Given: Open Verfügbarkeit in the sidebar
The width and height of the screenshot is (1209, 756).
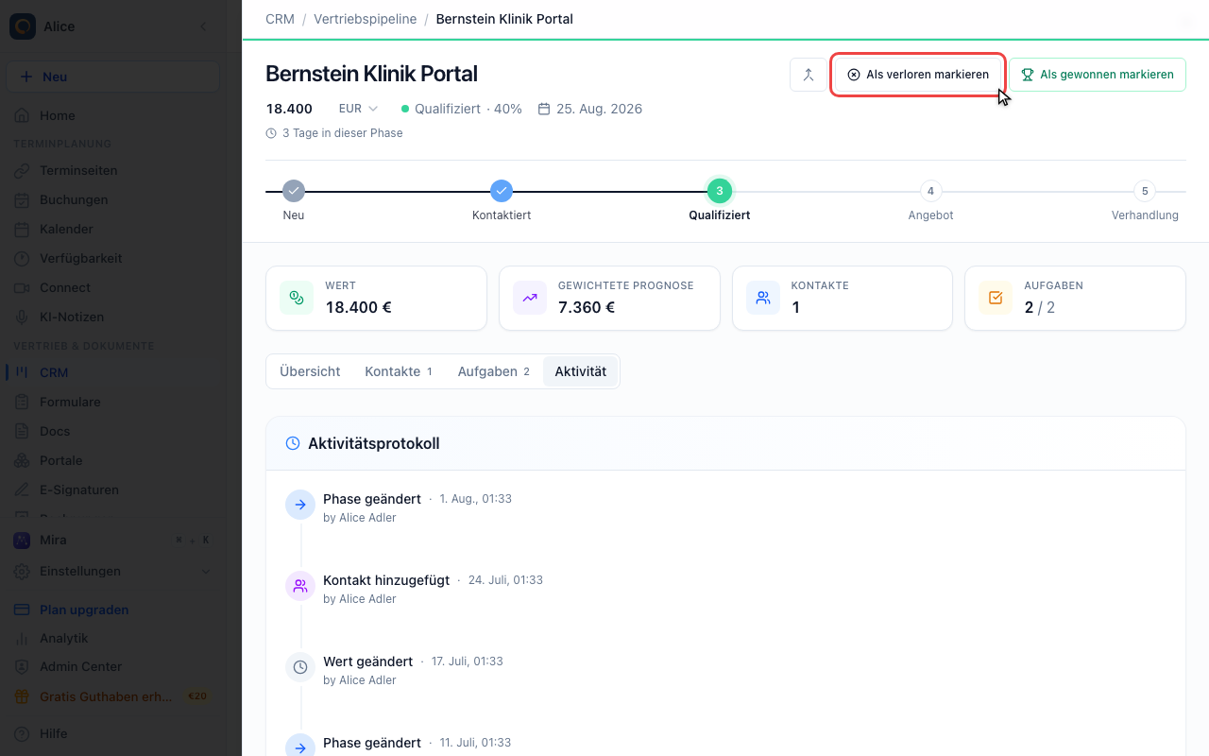Looking at the screenshot, I should (112, 259).
